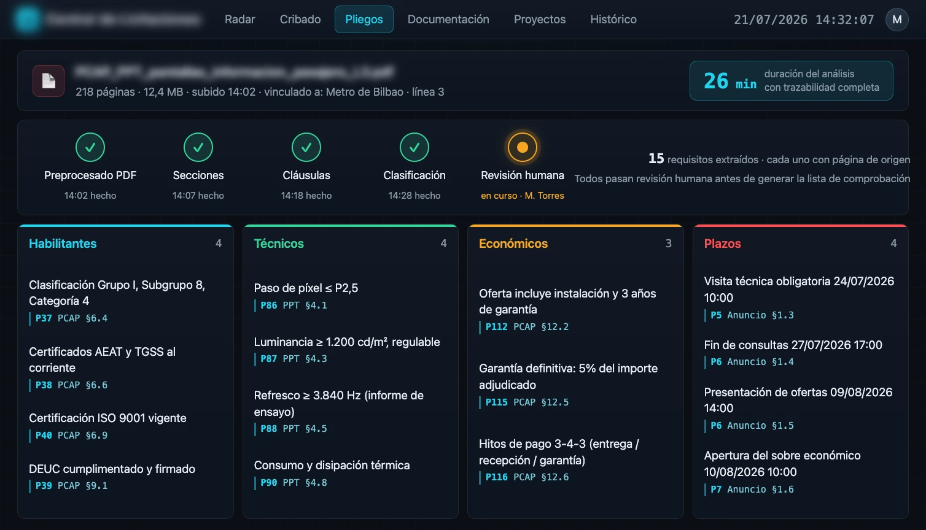Viewport: 926px width, 530px height.
Task: Go to the Documentación tab
Action: coord(448,20)
